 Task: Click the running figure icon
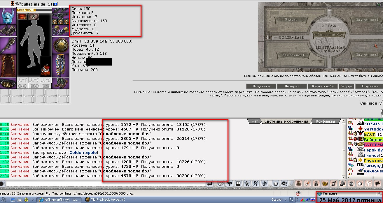coord(247,183)
